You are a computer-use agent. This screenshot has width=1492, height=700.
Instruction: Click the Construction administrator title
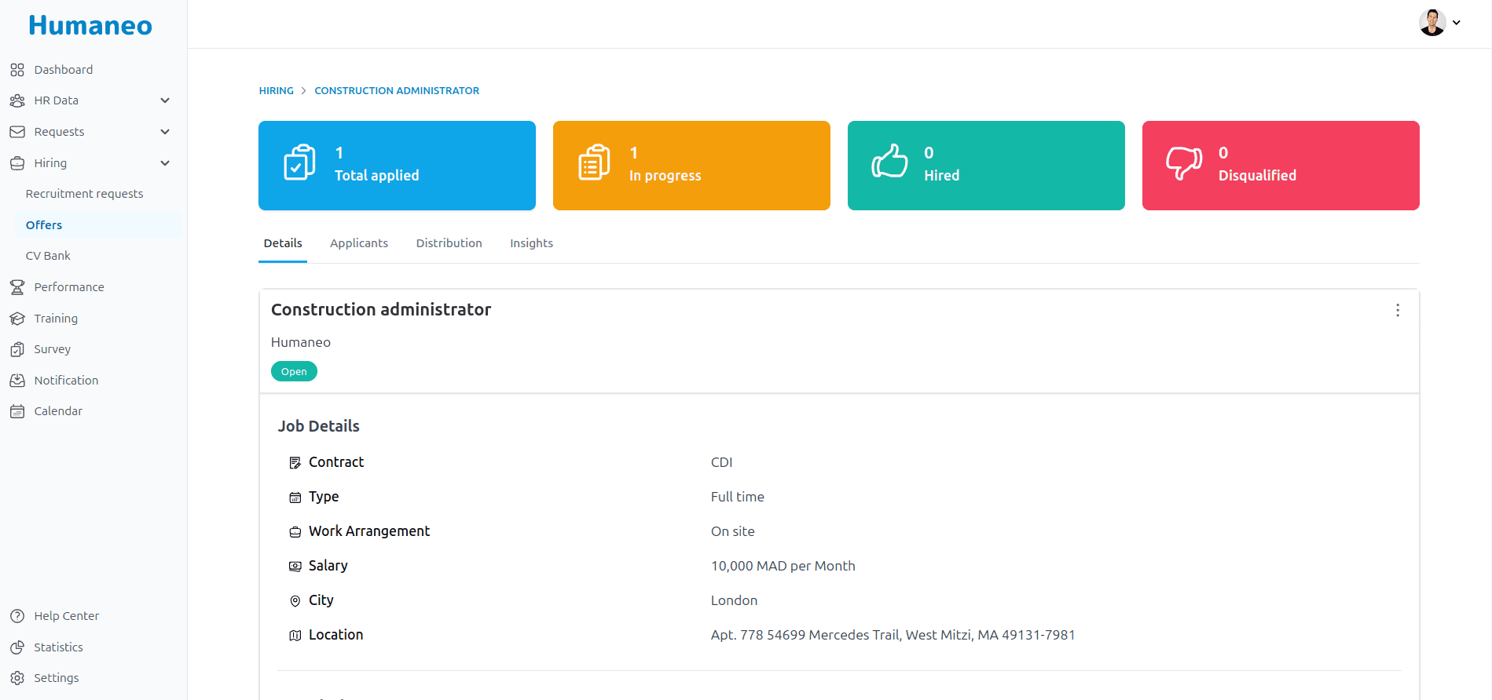click(x=381, y=310)
